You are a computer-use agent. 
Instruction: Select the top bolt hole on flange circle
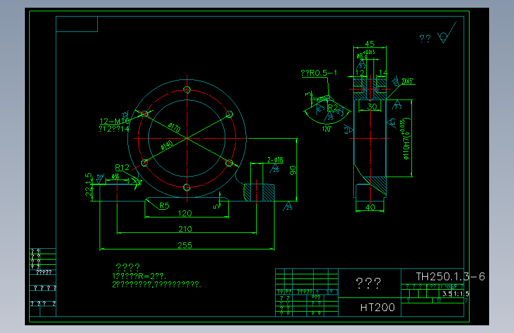pos(187,89)
